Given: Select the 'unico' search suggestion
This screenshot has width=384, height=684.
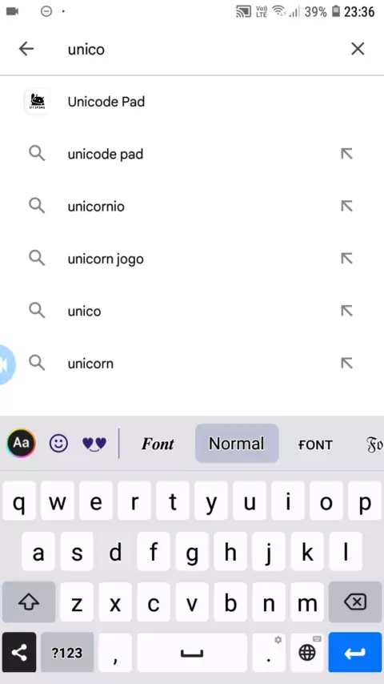Looking at the screenshot, I should point(192,311).
